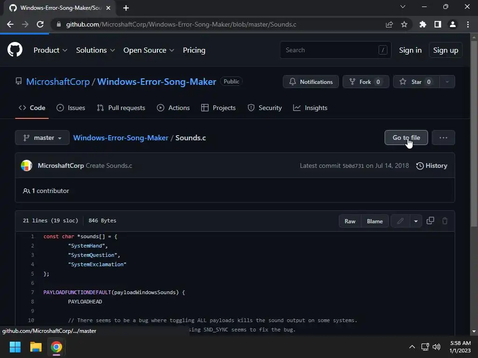
Task: Switch to the Security tab
Action: [265, 108]
